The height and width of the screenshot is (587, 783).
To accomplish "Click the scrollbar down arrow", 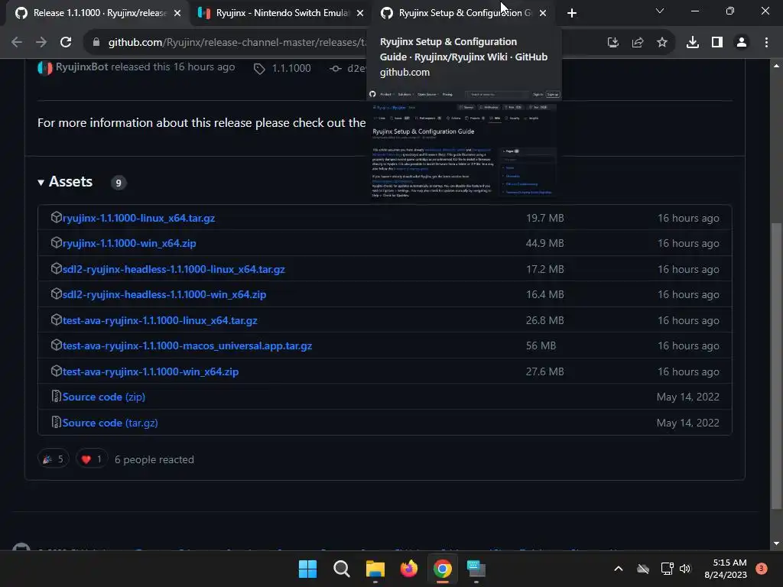I will coord(775,543).
